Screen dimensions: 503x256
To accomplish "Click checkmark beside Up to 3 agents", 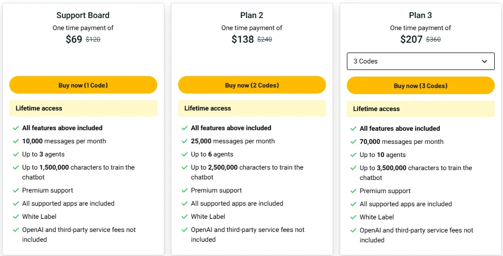I will pos(16,154).
